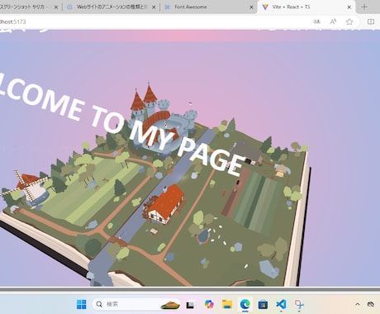Click the taskbar 検索 search box

(x=137, y=304)
